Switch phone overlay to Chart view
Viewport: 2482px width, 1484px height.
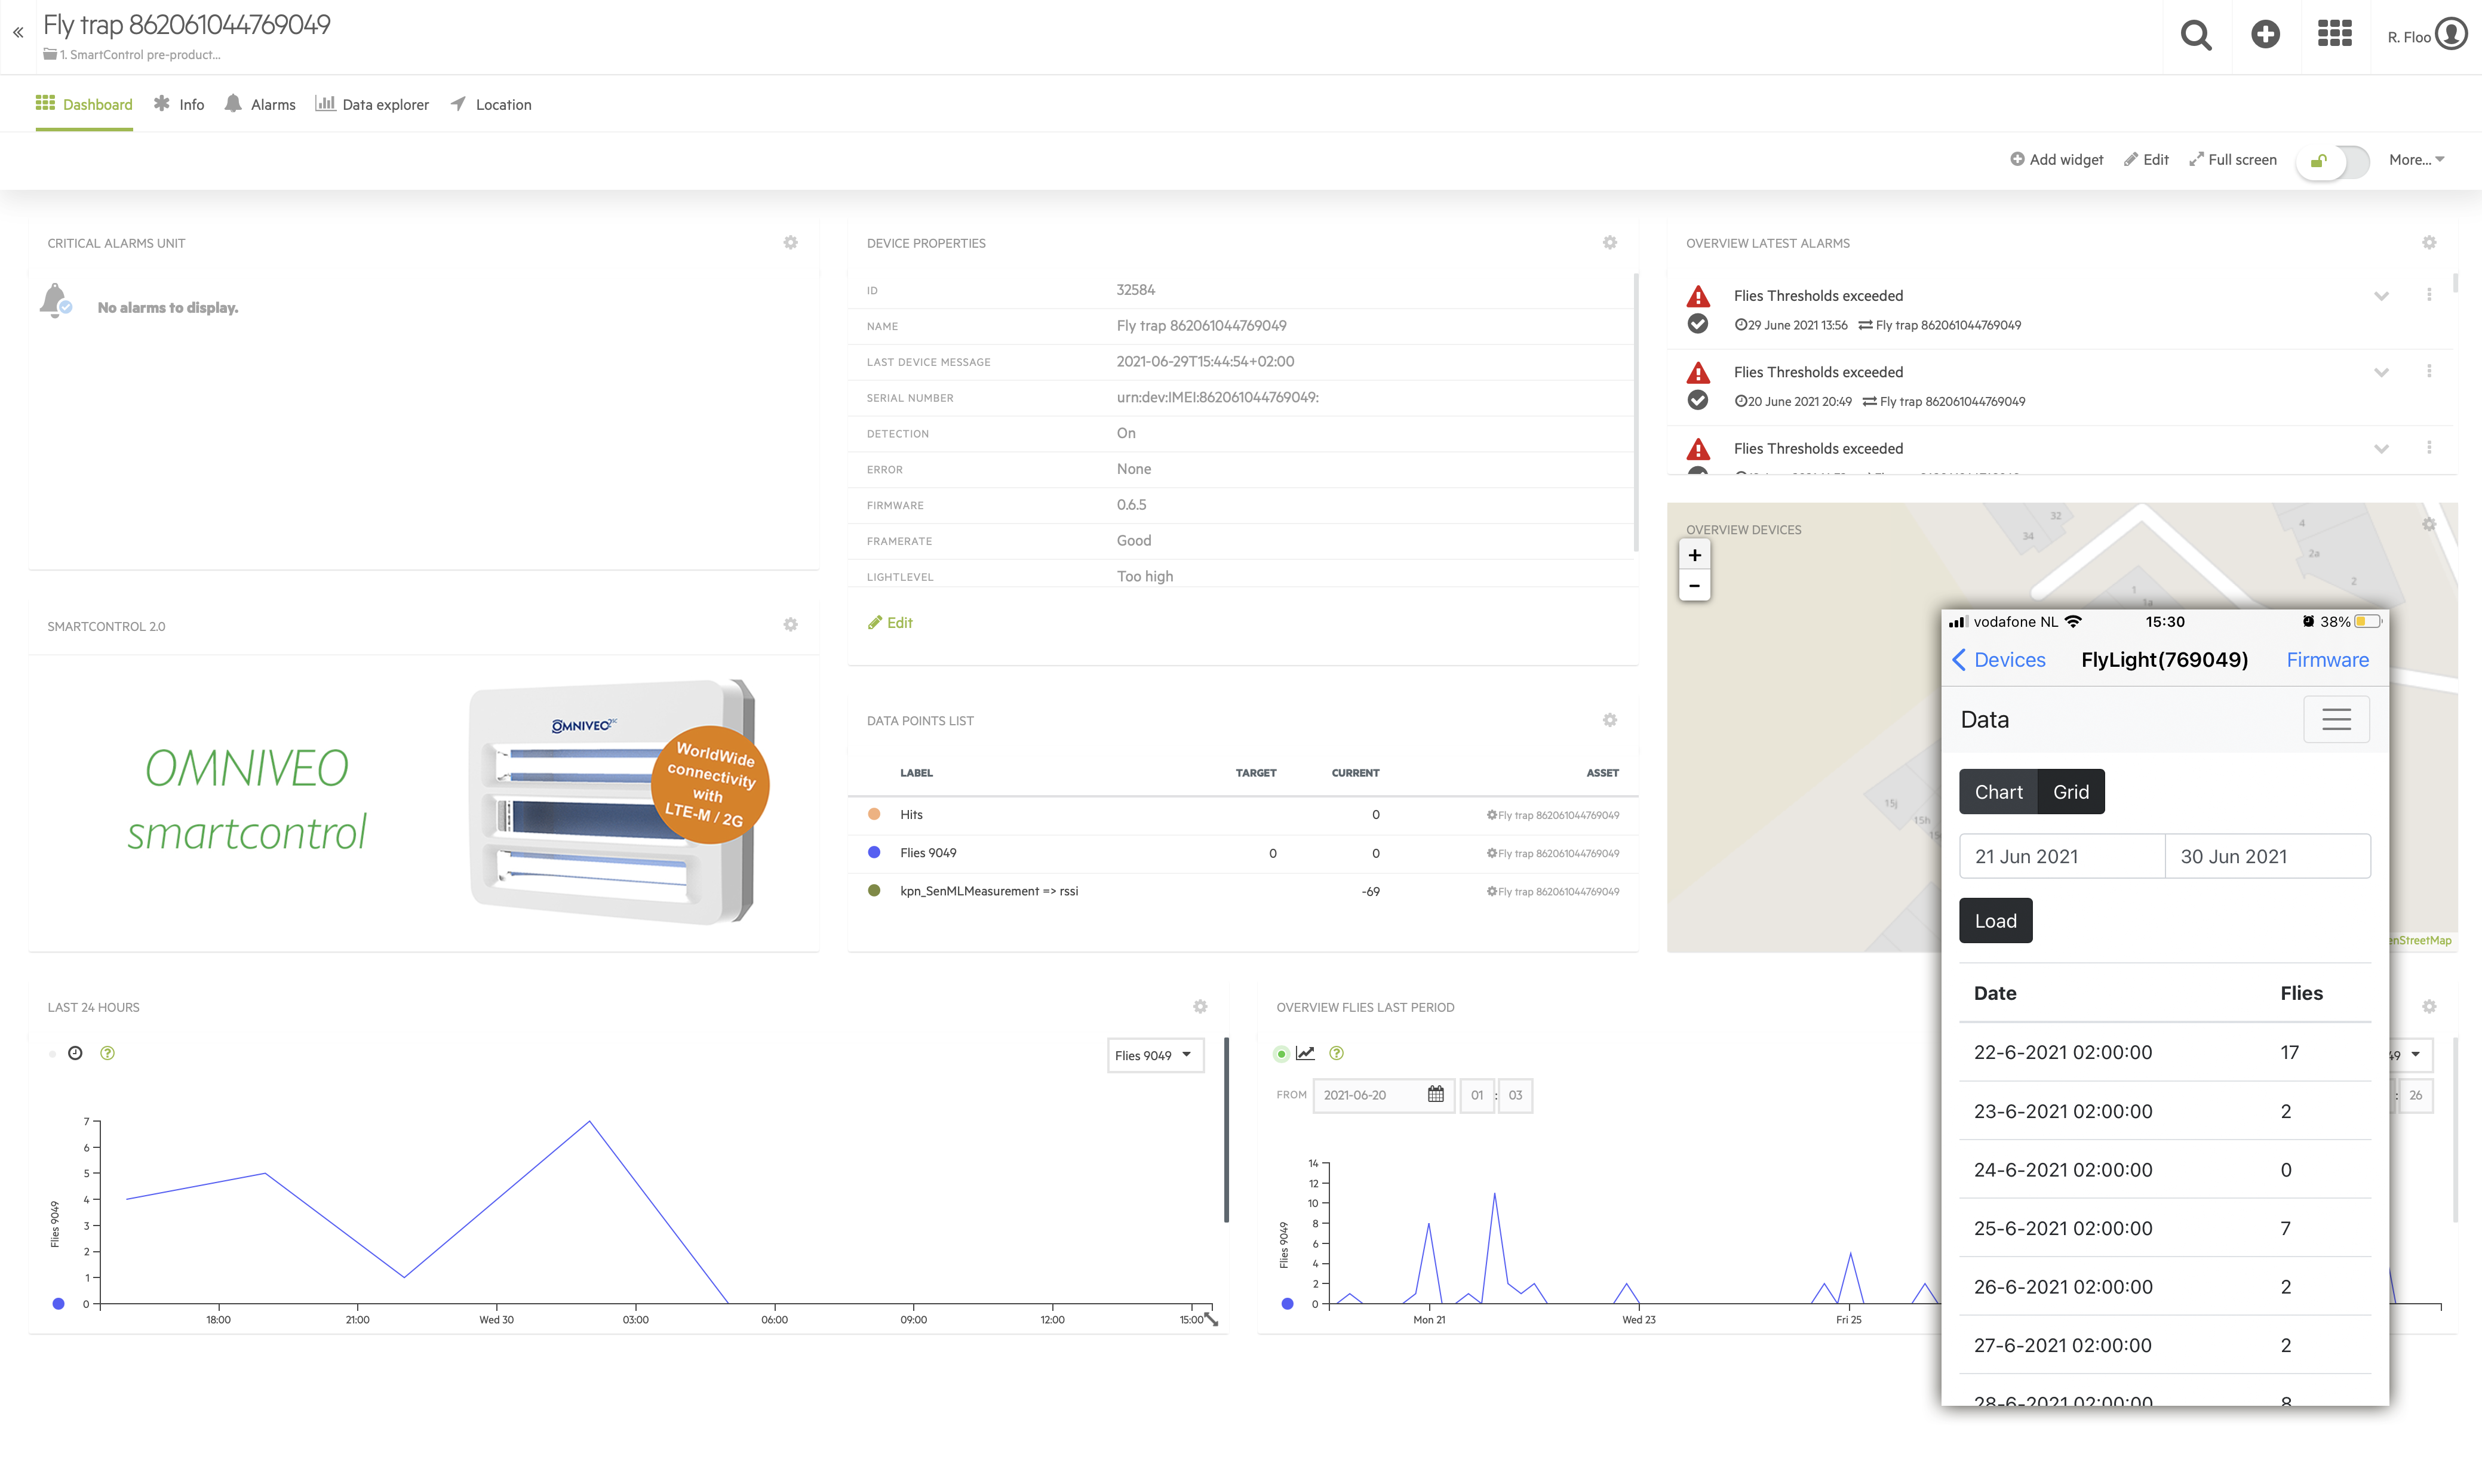pos(1998,791)
